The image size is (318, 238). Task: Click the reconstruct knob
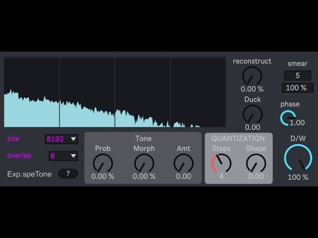click(x=252, y=76)
